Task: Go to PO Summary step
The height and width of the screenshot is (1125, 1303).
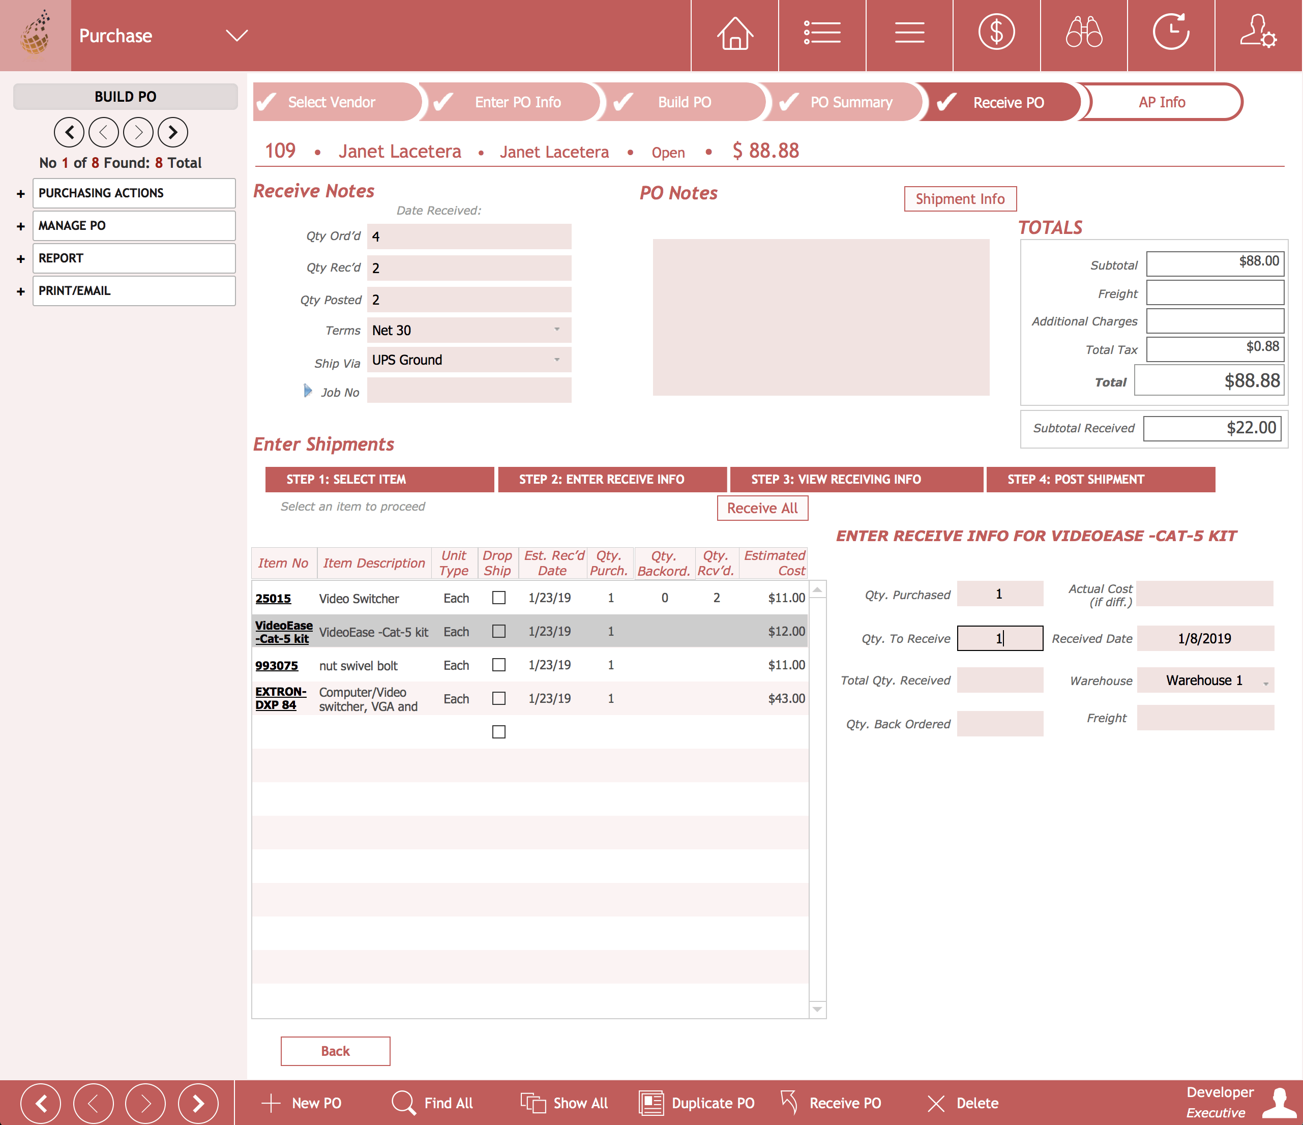Action: (846, 102)
